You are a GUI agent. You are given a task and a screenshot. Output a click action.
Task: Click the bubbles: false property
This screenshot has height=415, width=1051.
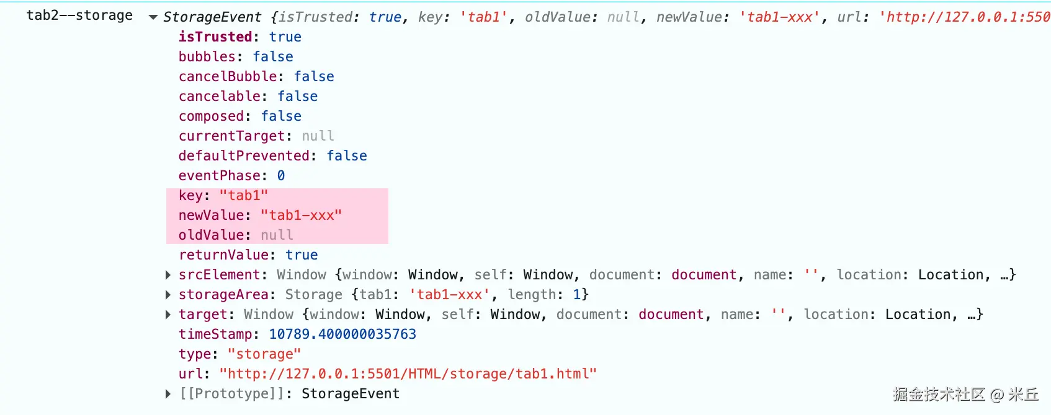[236, 57]
